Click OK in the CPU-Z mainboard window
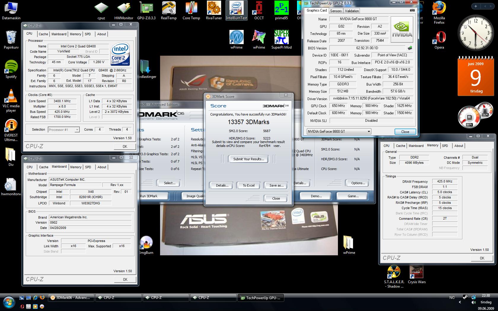Screen dimensions: 498x311 point(125,279)
